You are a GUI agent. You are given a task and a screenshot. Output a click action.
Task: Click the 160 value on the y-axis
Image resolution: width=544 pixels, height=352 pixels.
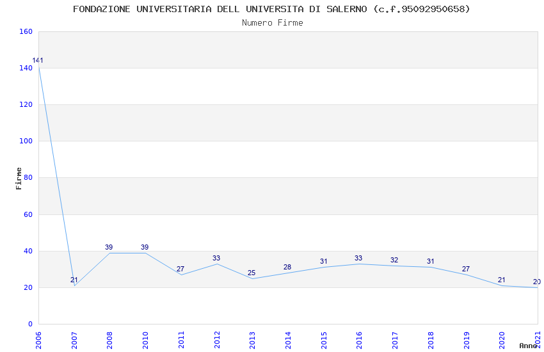tap(26, 31)
